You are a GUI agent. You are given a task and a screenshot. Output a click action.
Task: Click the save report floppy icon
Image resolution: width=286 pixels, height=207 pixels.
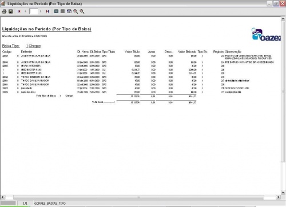click(x=11, y=11)
